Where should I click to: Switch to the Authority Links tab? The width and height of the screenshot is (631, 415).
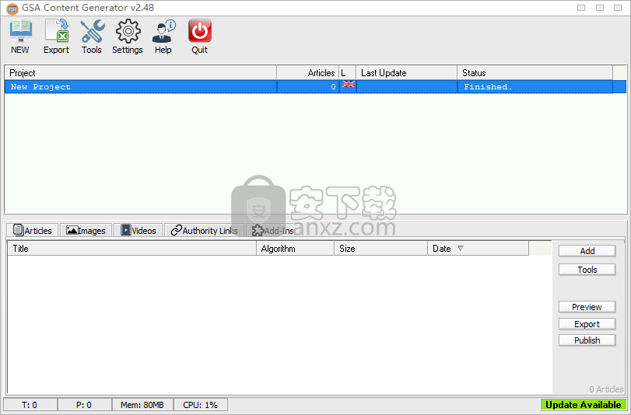coord(204,230)
